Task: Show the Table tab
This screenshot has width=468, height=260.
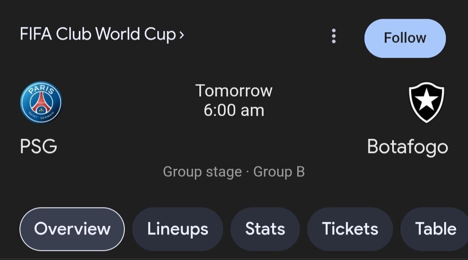Action: click(x=435, y=229)
